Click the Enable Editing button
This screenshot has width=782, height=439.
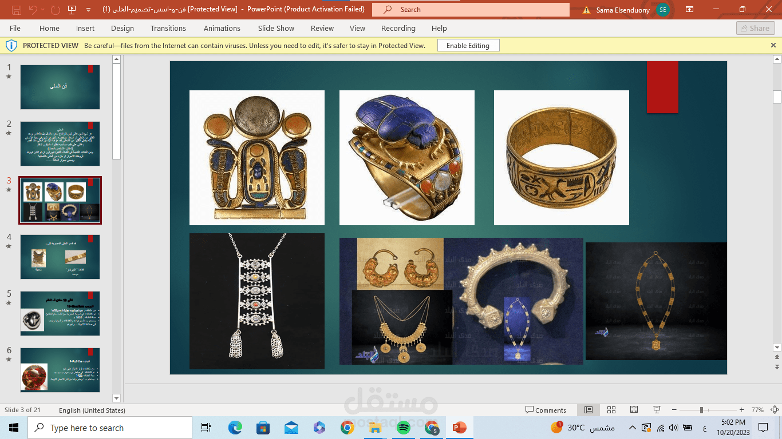coord(468,45)
